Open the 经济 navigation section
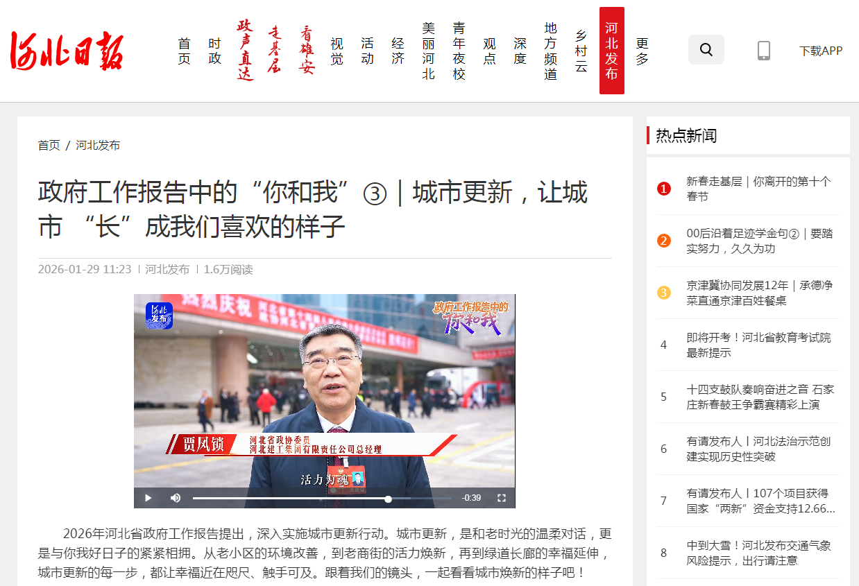Screen dimensions: 859x586 coord(398,51)
